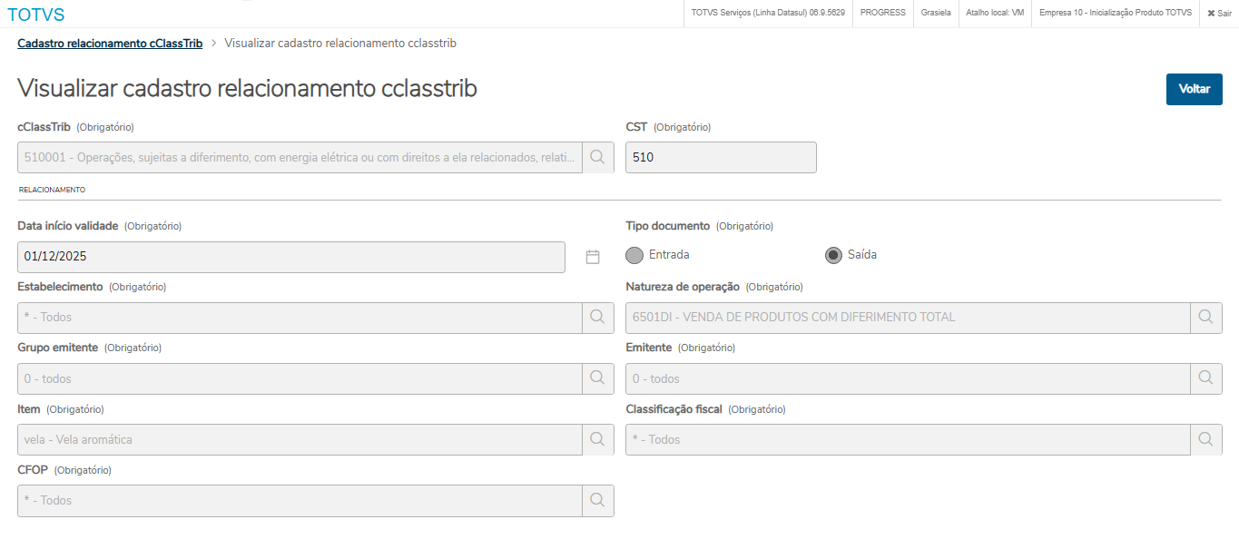Viewport: 1239px width, 549px height.
Task: Click the Voltar button
Action: click(x=1194, y=89)
